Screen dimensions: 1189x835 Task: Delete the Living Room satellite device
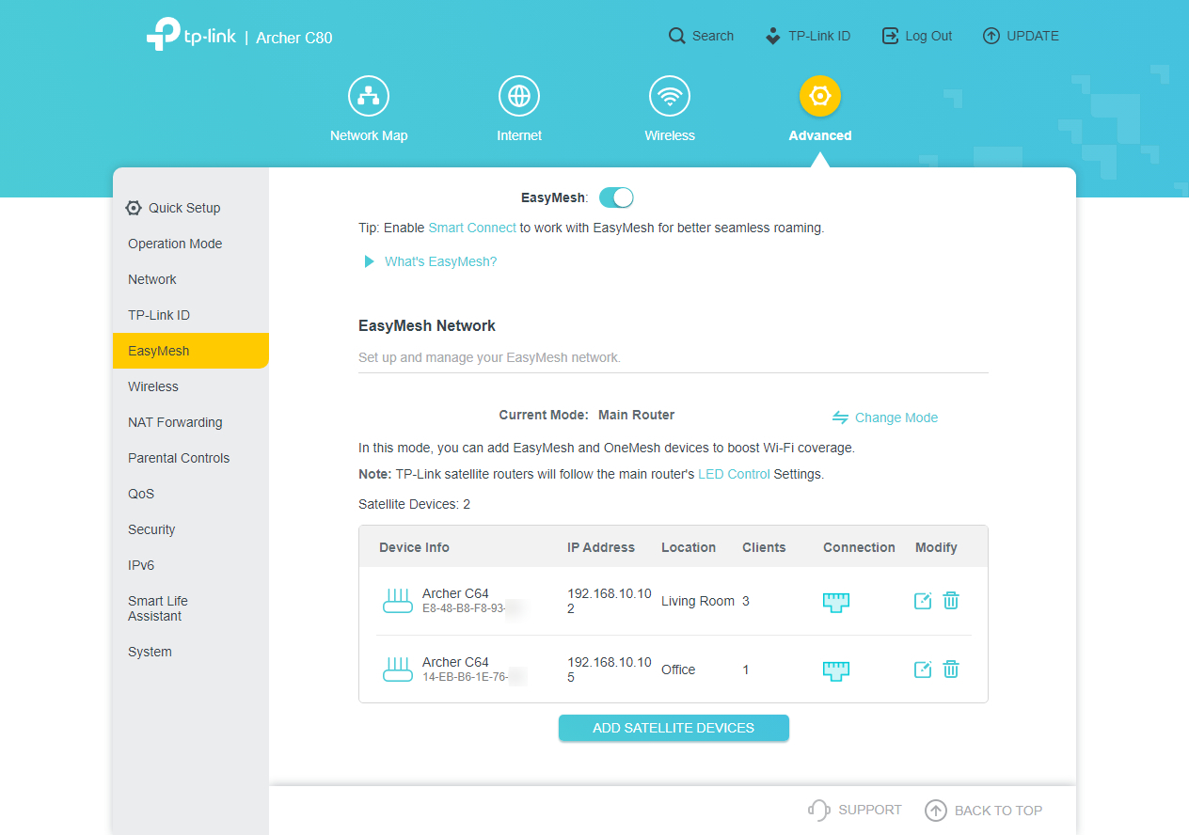(x=951, y=601)
